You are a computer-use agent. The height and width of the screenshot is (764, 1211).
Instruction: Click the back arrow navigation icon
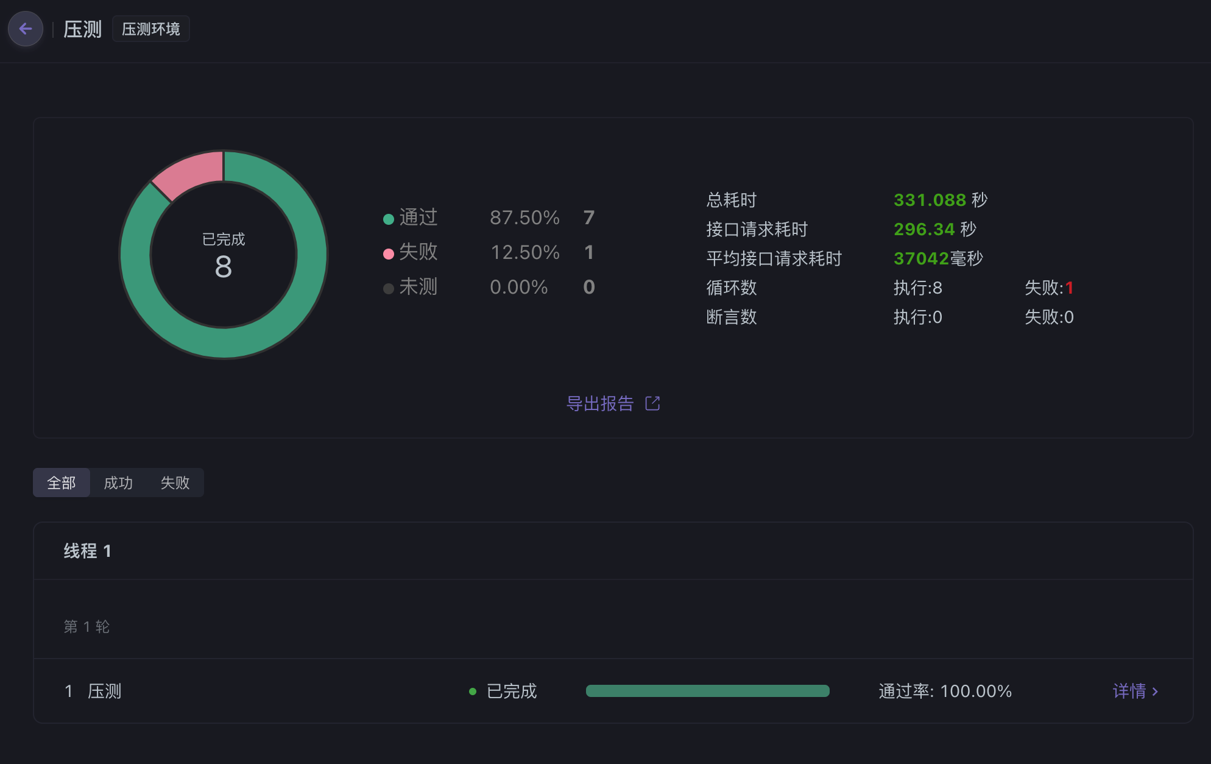pyautogui.click(x=24, y=29)
